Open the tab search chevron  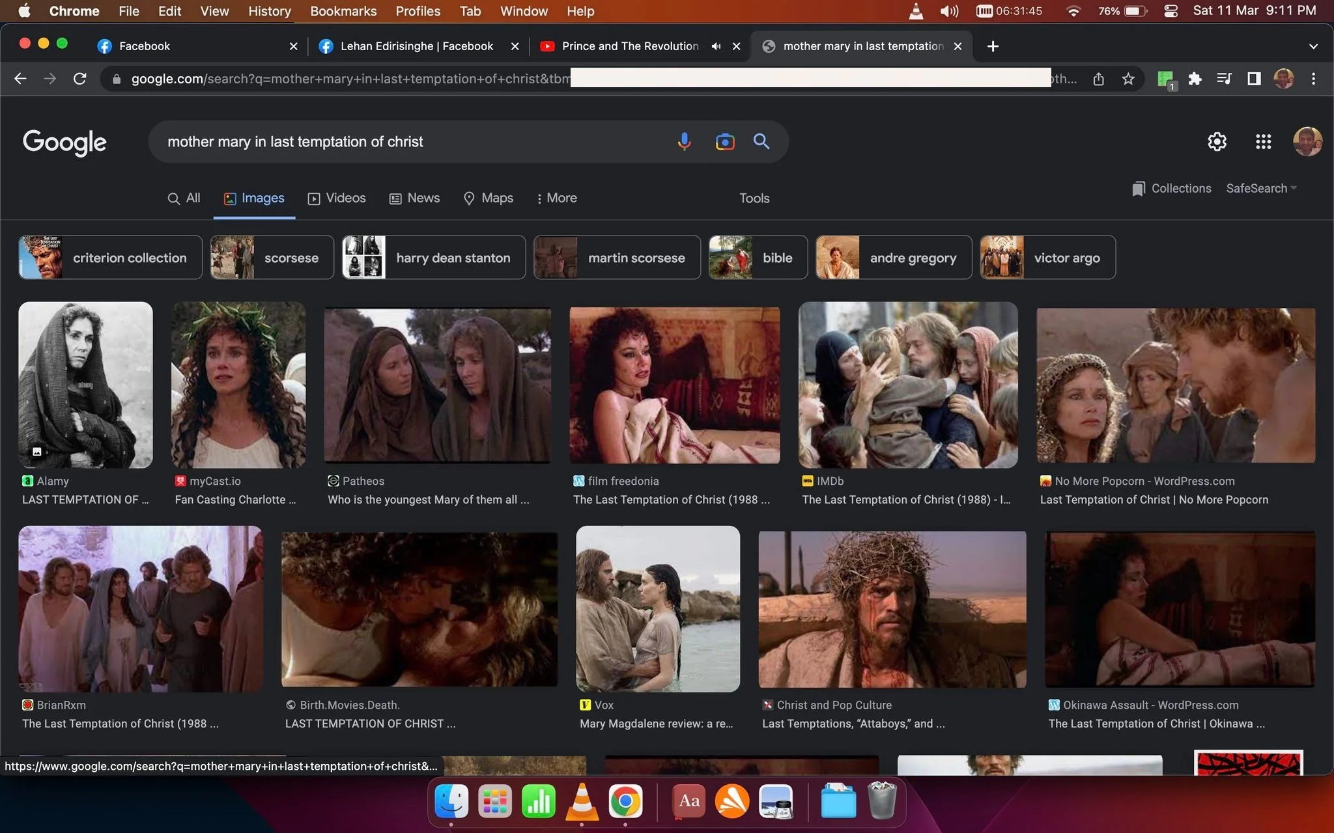pos(1313,46)
